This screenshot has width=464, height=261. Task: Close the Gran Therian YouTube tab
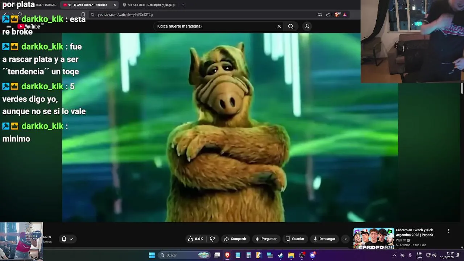[x=115, y=5]
